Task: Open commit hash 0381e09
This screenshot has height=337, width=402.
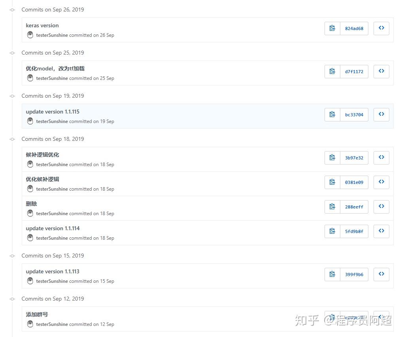Action: [x=354, y=182]
